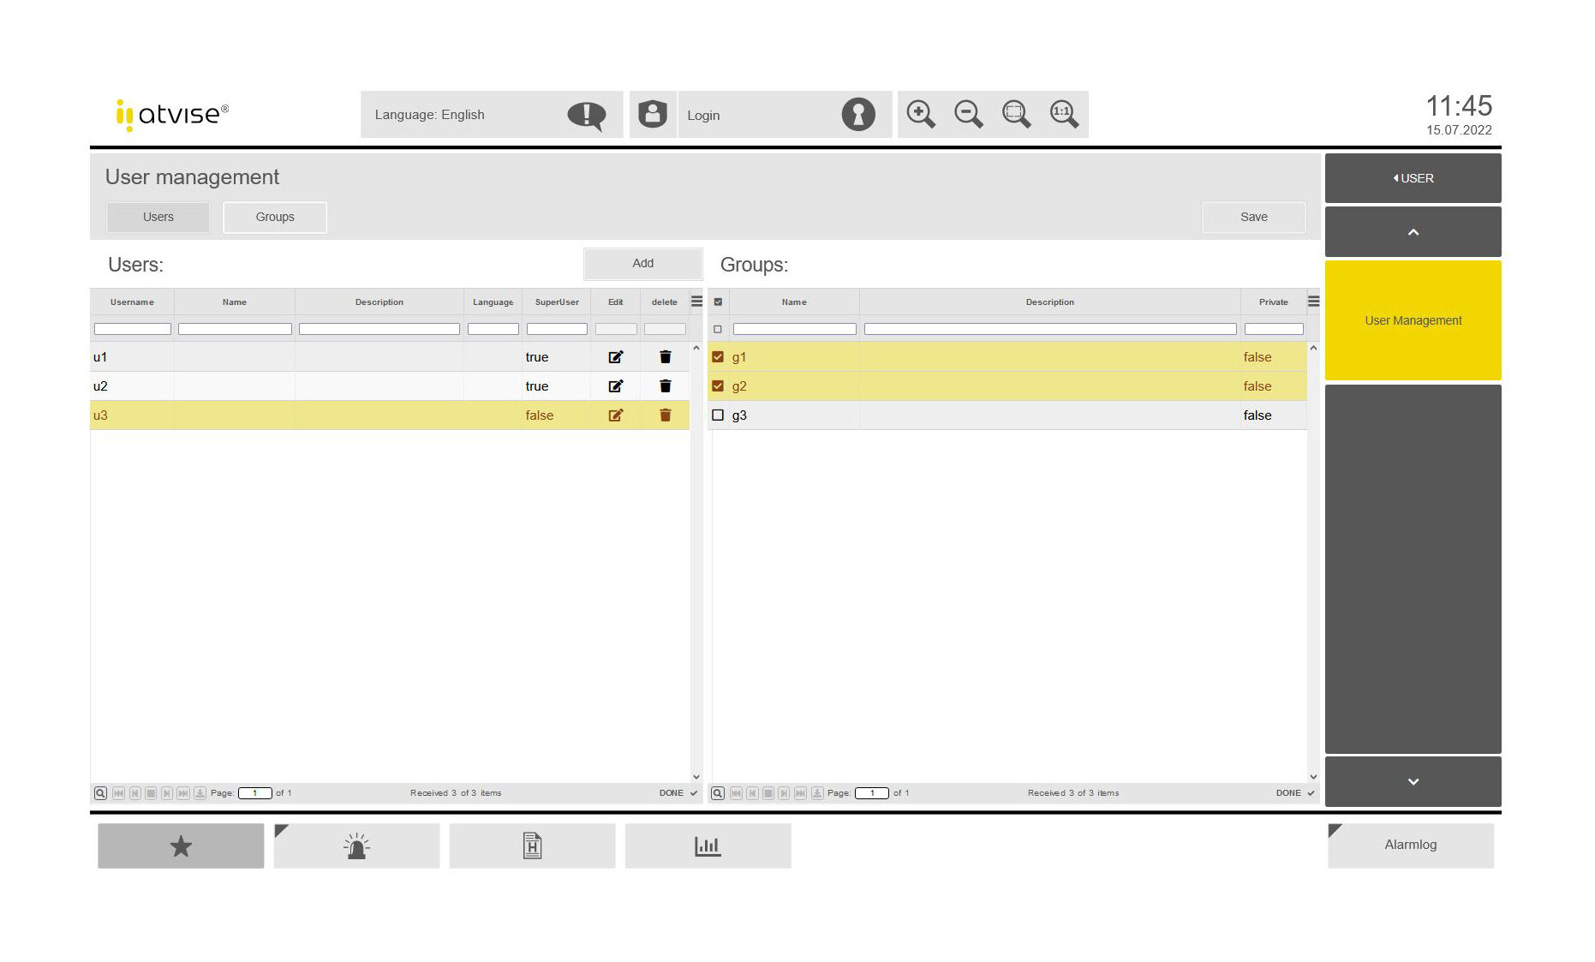Click the zoom in magnifier icon
Image resolution: width=1595 pixels, height=962 pixels.
pyautogui.click(x=921, y=114)
